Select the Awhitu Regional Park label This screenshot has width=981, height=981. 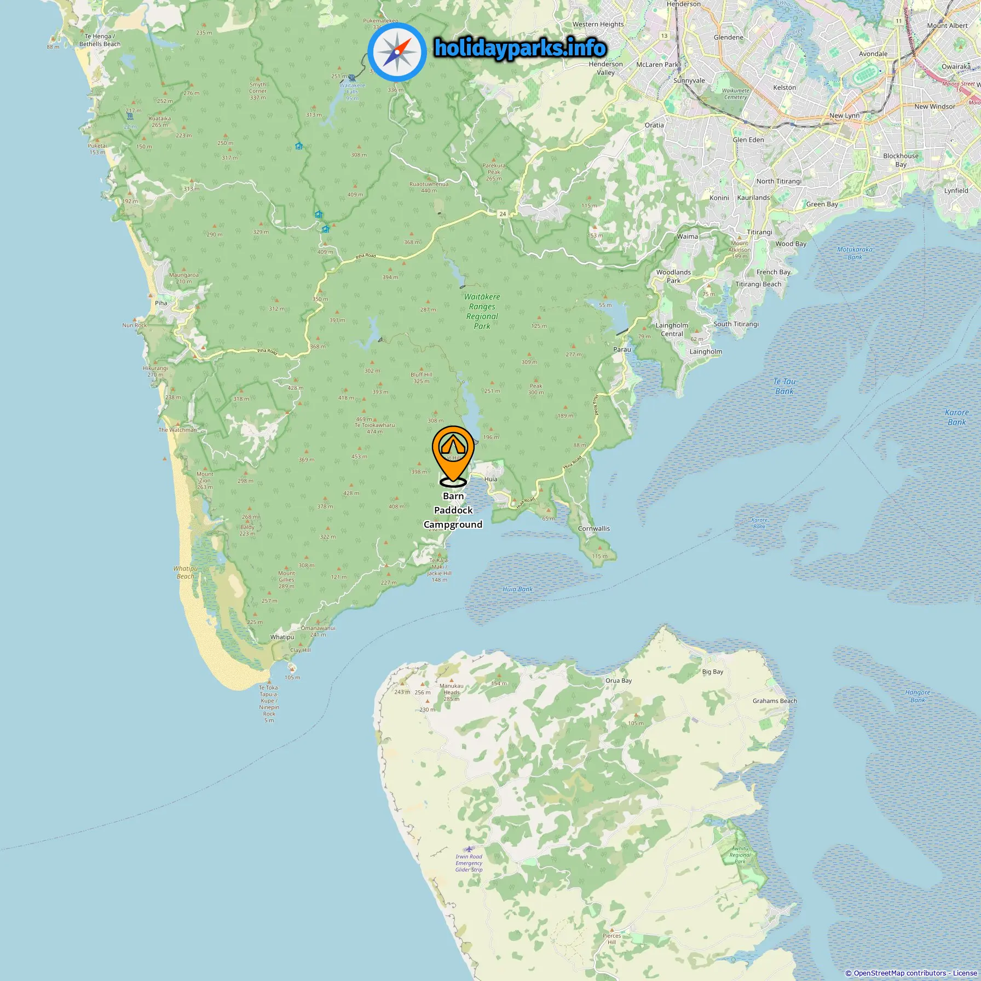pos(740,855)
